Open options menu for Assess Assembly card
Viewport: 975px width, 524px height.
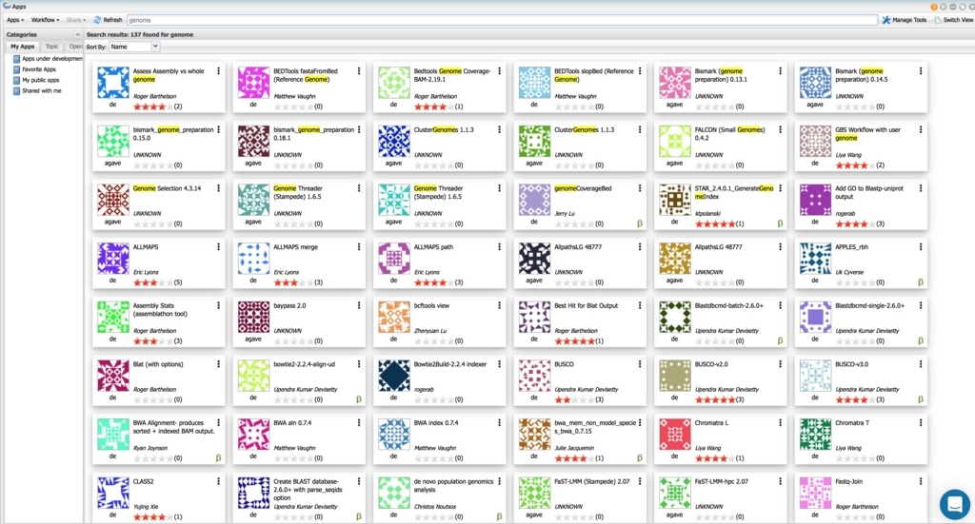(218, 71)
